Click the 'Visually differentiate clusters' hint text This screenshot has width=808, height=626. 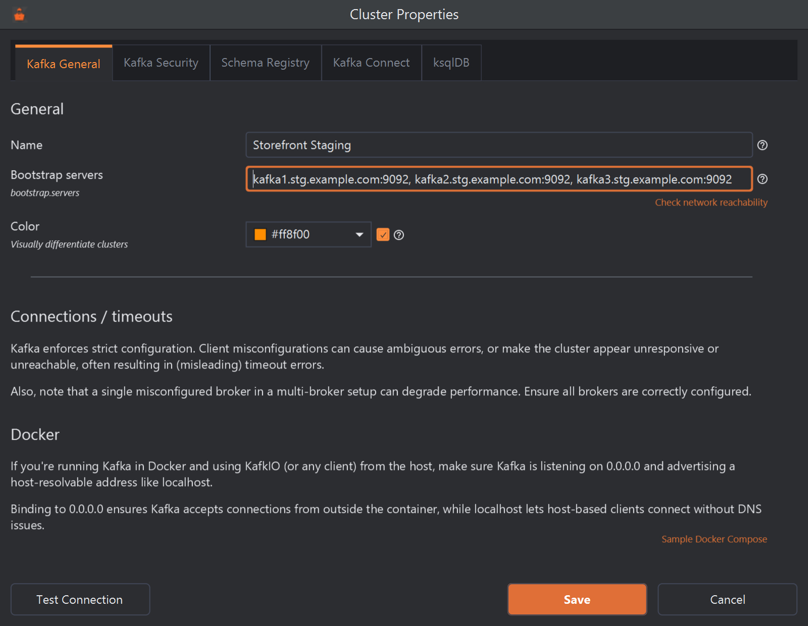coord(69,244)
